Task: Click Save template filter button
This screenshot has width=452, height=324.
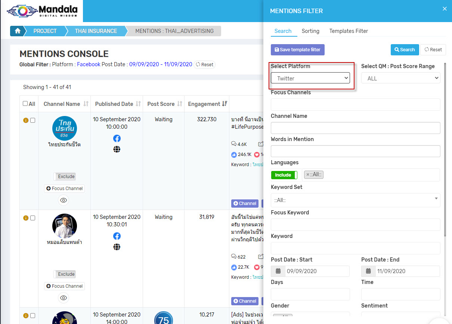Action: tap(297, 50)
